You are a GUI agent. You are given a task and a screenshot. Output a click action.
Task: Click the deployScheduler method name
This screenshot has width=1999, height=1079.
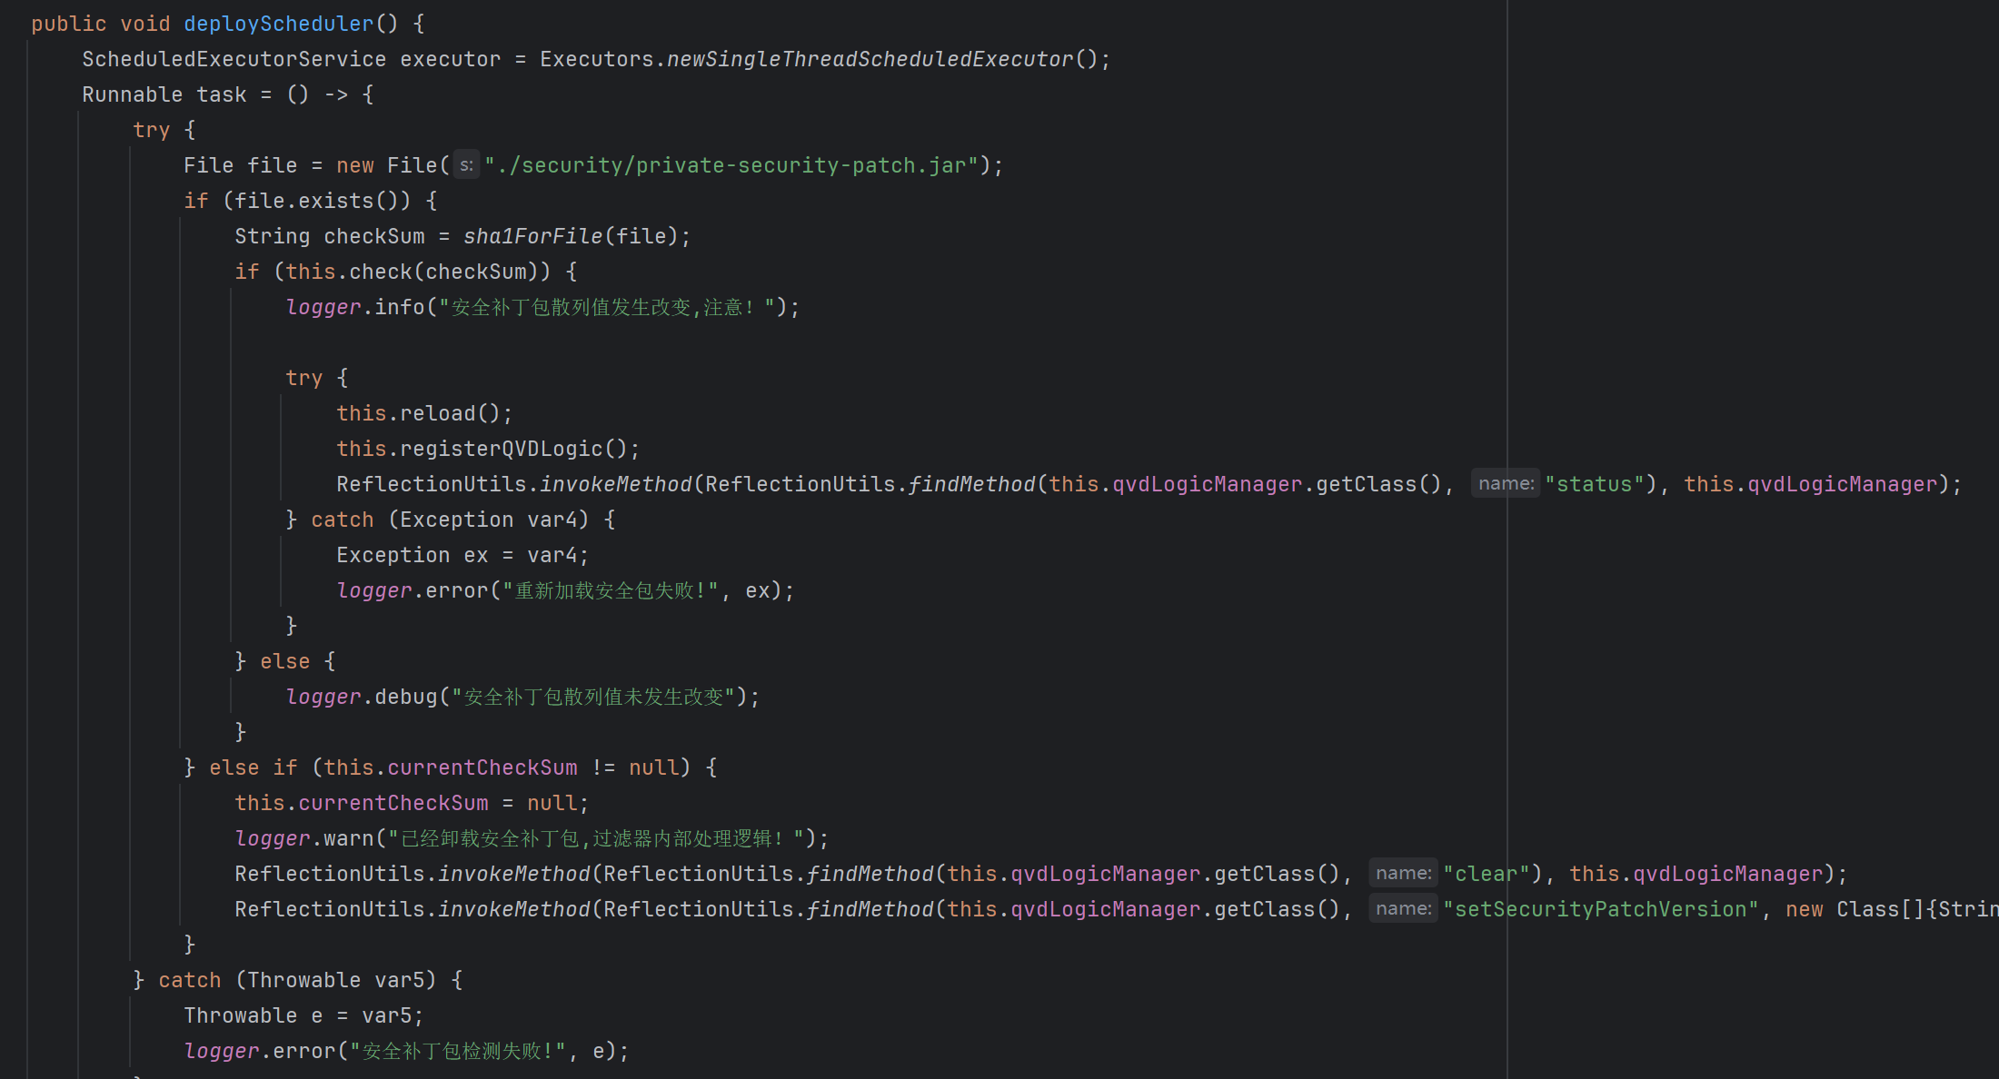(x=278, y=24)
